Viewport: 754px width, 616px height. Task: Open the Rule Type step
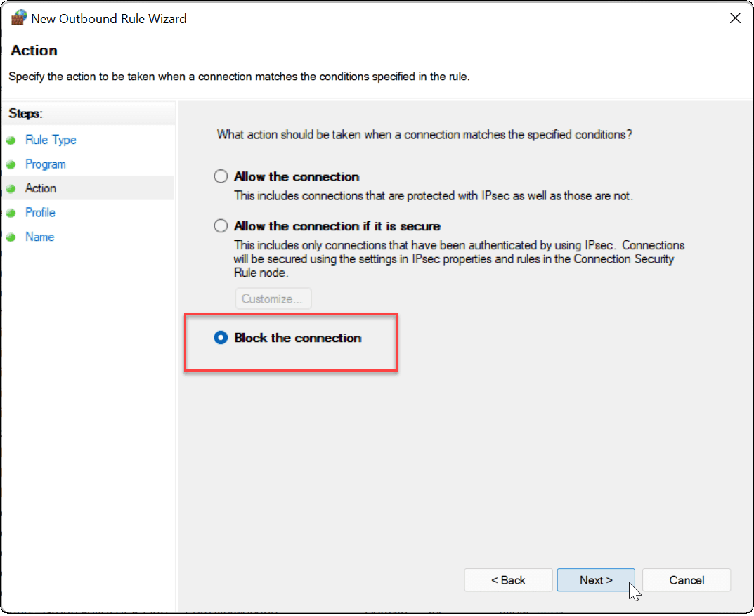(x=51, y=140)
